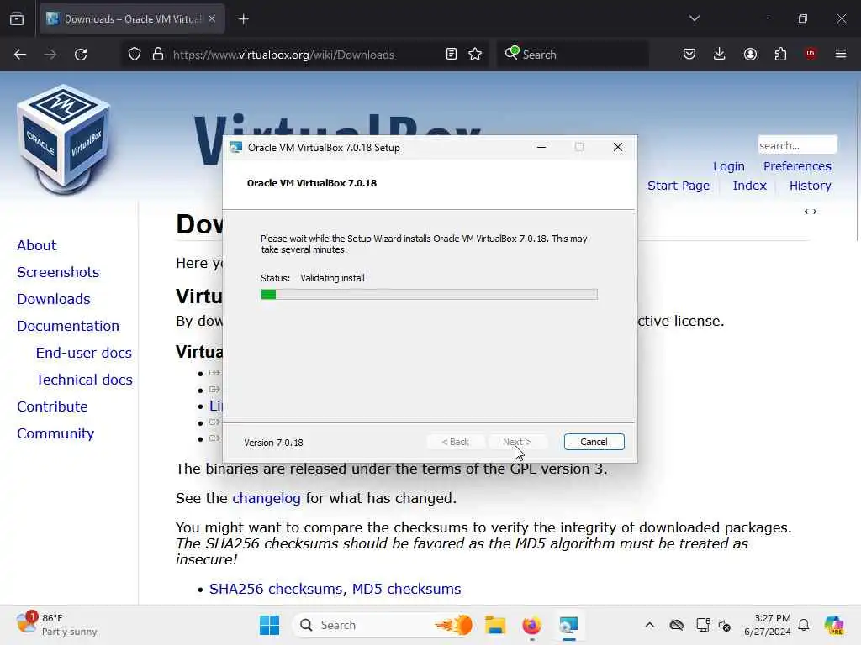This screenshot has height=645, width=861.
Task: Open Contribute in sidebar
Action: point(52,406)
